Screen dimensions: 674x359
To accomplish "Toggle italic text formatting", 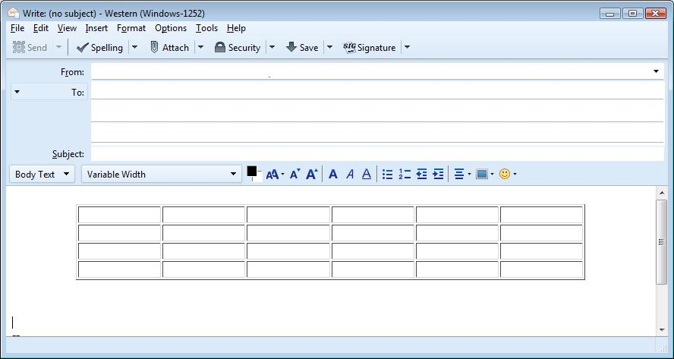I will [x=351, y=174].
